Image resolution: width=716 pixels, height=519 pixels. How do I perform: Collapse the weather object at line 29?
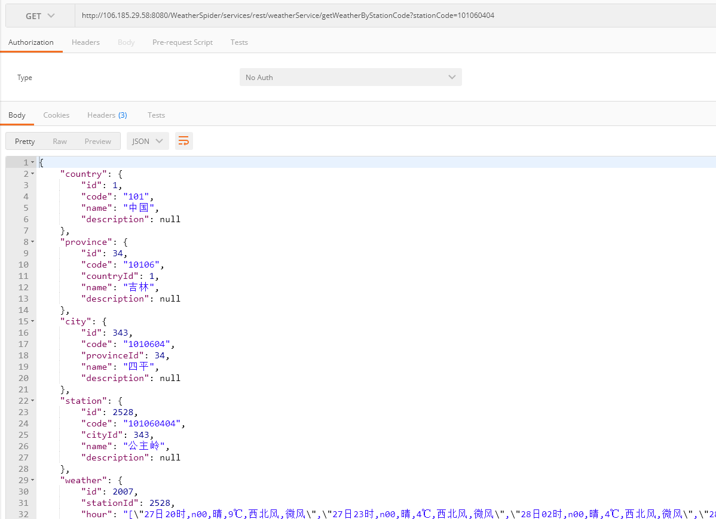pyautogui.click(x=32, y=480)
